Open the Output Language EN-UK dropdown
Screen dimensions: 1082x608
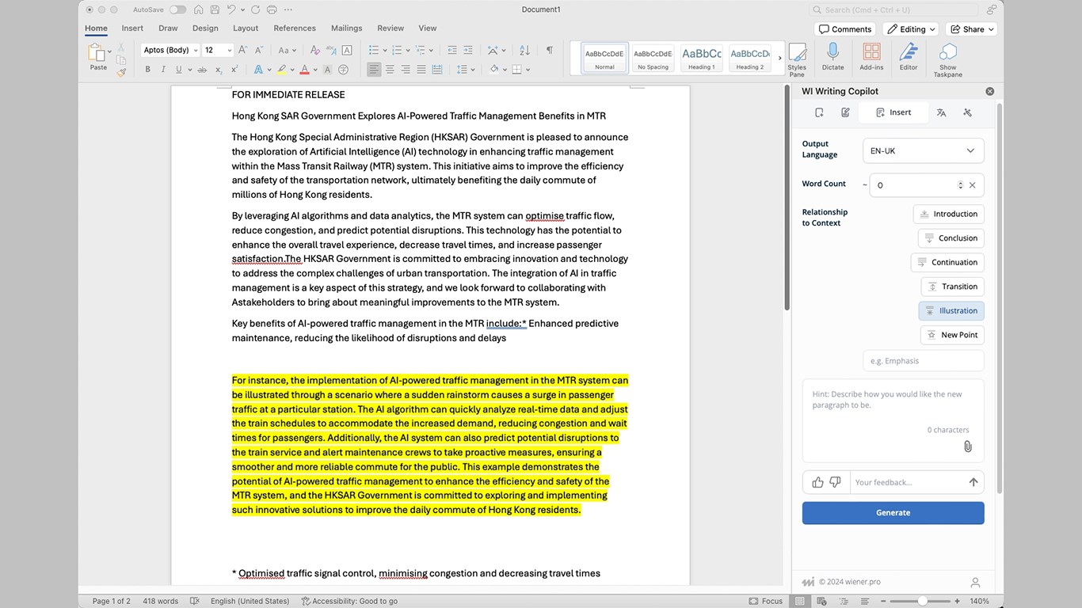[923, 150]
